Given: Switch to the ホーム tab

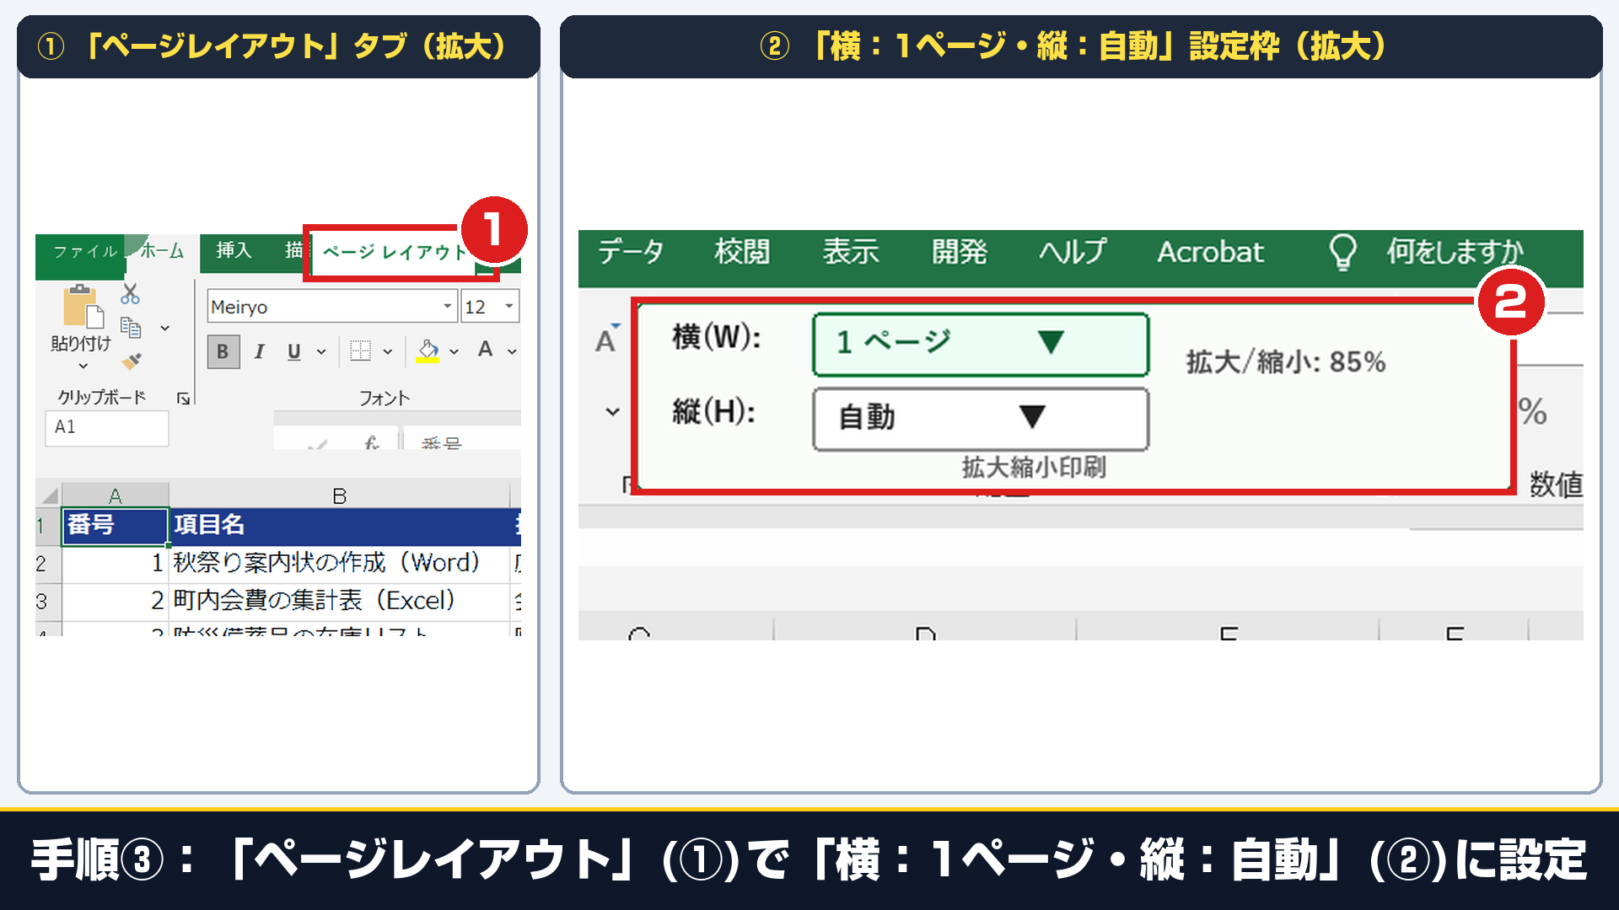Looking at the screenshot, I should click(x=161, y=251).
